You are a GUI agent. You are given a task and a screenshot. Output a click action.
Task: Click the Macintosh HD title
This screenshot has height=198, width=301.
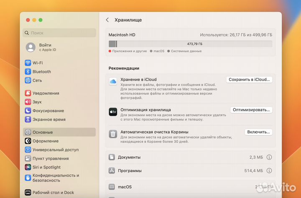122,35
